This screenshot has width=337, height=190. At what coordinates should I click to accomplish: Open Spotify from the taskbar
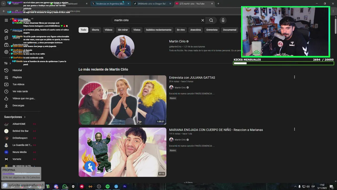click(107, 187)
